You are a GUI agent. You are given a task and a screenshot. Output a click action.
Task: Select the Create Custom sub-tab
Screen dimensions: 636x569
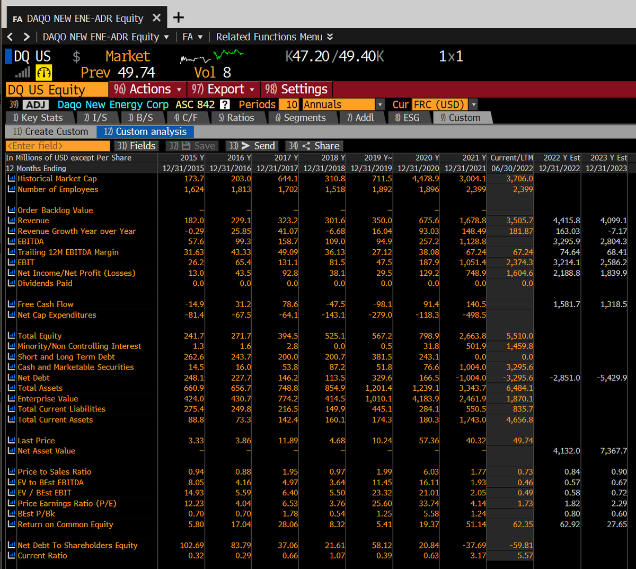pyautogui.click(x=51, y=132)
